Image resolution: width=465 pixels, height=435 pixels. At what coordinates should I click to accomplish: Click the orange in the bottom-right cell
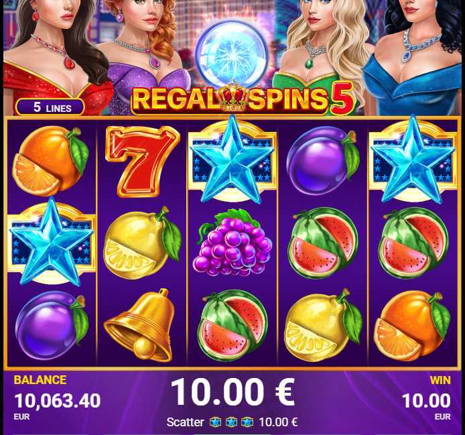tap(412, 326)
